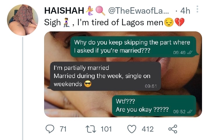Click the "Wtf??? Are you okay" message bubble
This screenshot has width=209, height=140.
[154, 106]
